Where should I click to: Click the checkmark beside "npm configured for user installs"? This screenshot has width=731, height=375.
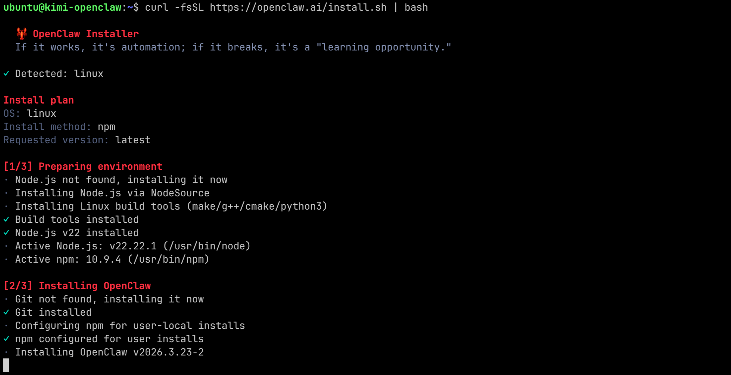point(6,339)
